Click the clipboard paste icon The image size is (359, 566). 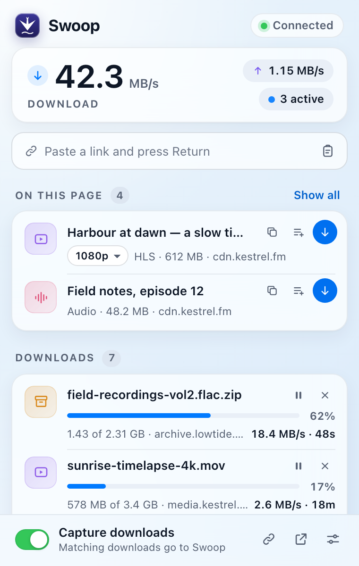click(x=327, y=151)
